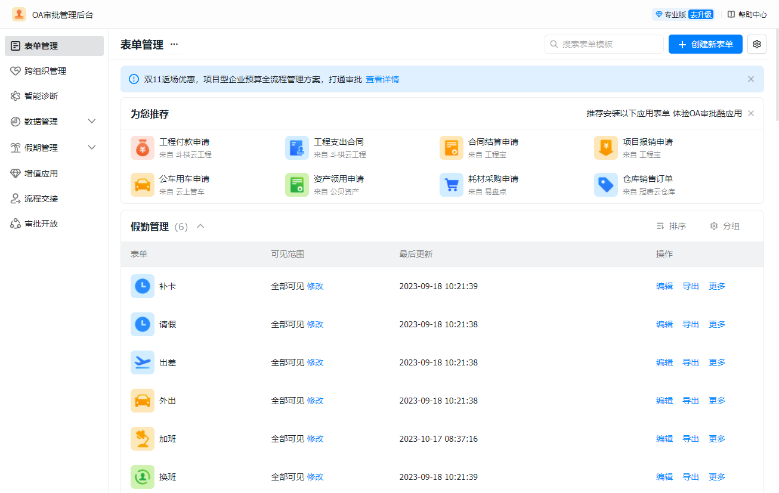Click the 去升级 upgrade button
This screenshot has width=779, height=493.
[701, 14]
